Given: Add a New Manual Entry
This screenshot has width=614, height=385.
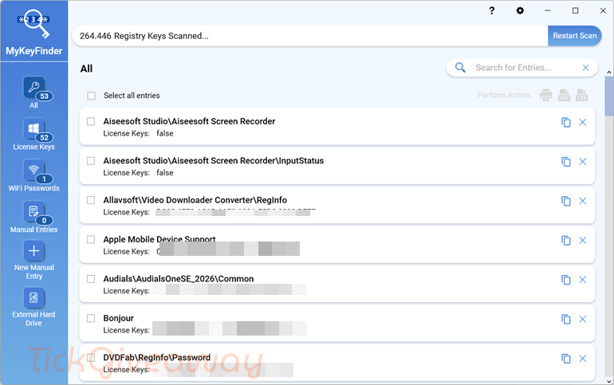Looking at the screenshot, I should point(34,260).
